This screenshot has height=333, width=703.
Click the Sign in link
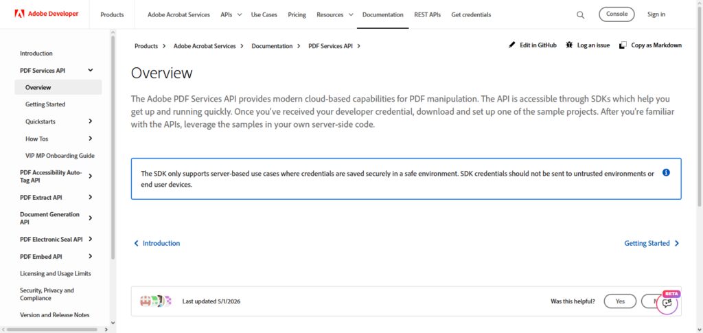[656, 14]
